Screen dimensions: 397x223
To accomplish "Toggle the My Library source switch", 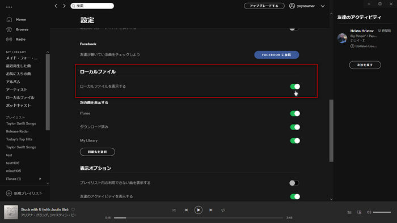I will (x=295, y=141).
